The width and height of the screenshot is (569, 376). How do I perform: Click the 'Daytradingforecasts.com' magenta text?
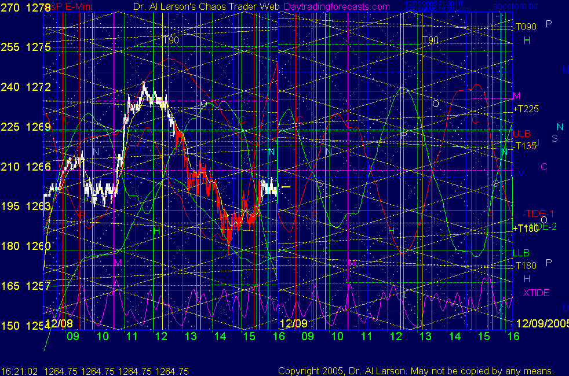point(337,6)
